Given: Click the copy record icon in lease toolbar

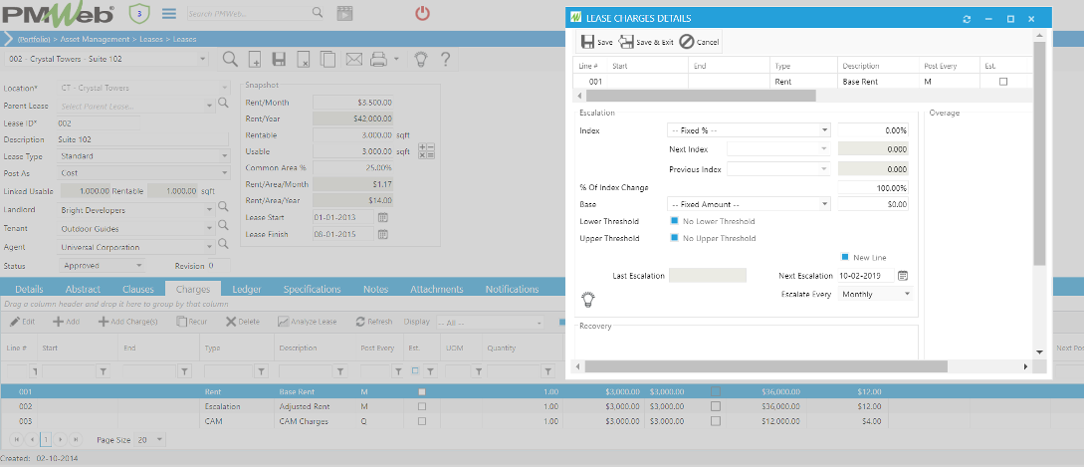Looking at the screenshot, I should [328, 60].
